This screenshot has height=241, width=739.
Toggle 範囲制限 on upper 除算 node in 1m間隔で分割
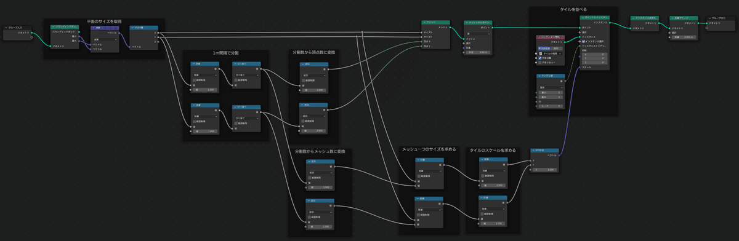click(194, 80)
